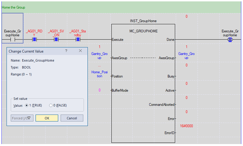Select the _AG01_RDY contact
This screenshot has width=243, height=146.
[34, 39]
